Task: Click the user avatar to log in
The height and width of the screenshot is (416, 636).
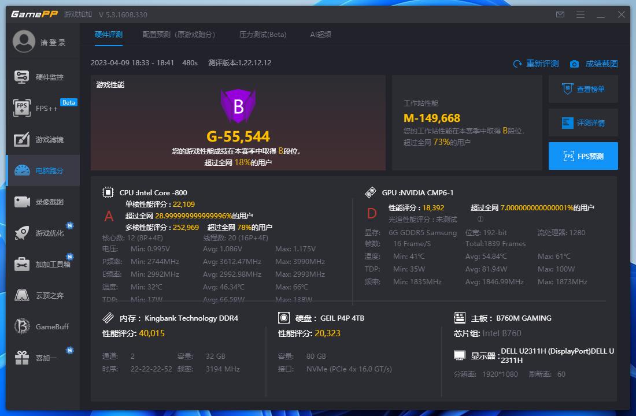Action: tap(24, 42)
